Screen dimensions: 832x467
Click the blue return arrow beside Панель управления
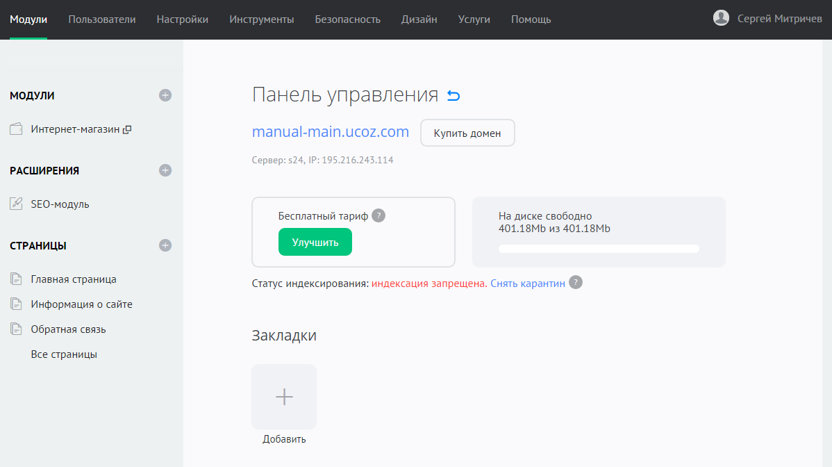tap(454, 96)
